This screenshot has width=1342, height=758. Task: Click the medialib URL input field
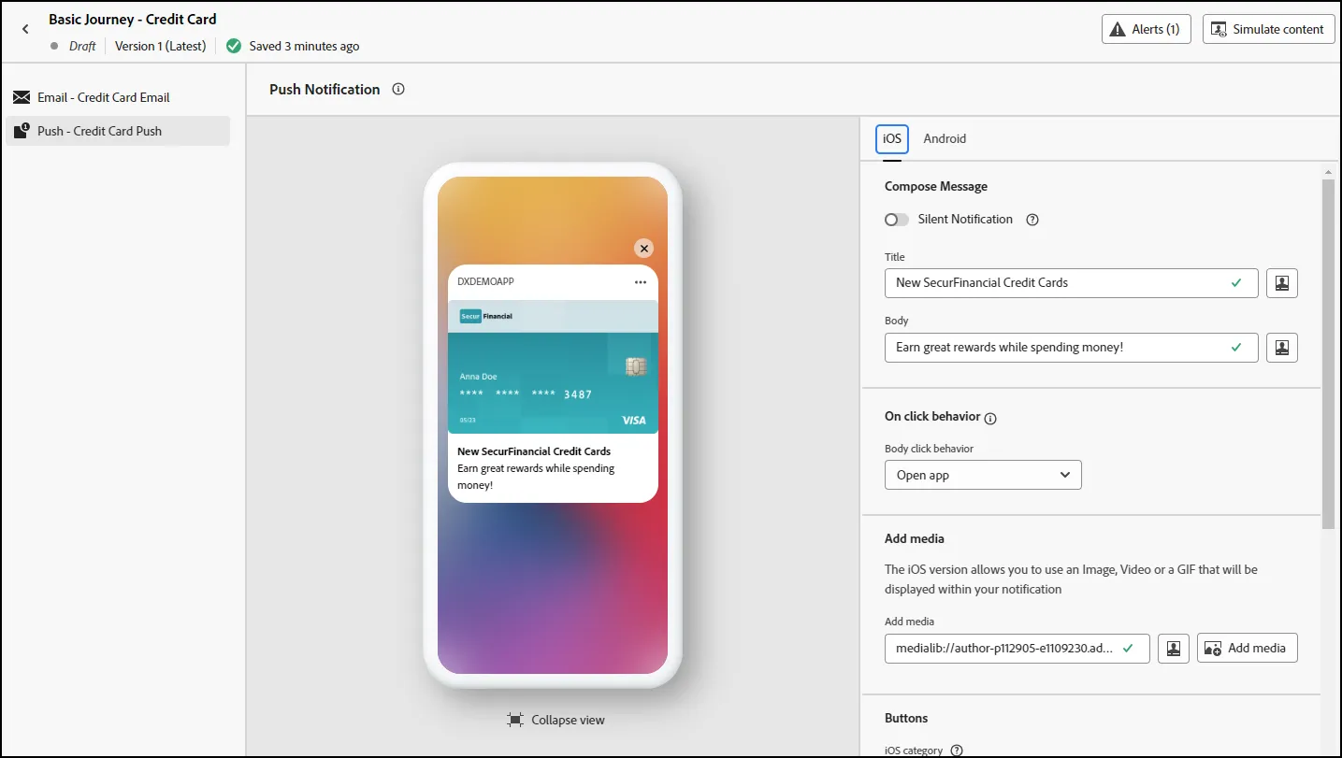tap(1017, 649)
